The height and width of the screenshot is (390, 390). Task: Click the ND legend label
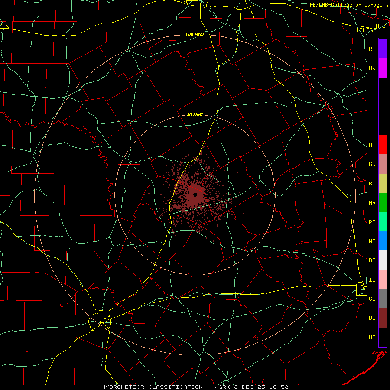click(372, 338)
